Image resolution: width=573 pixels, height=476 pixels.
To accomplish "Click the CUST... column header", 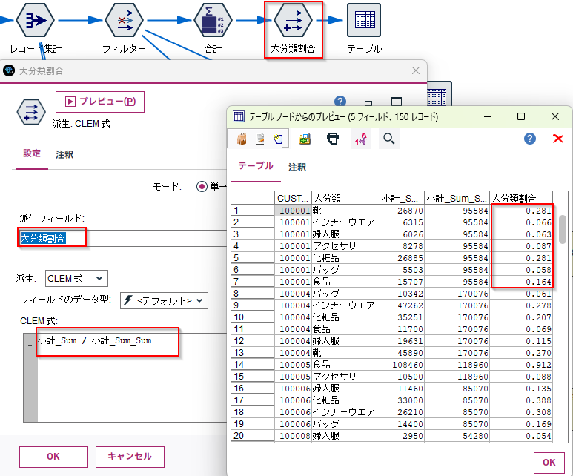I will pyautogui.click(x=293, y=198).
